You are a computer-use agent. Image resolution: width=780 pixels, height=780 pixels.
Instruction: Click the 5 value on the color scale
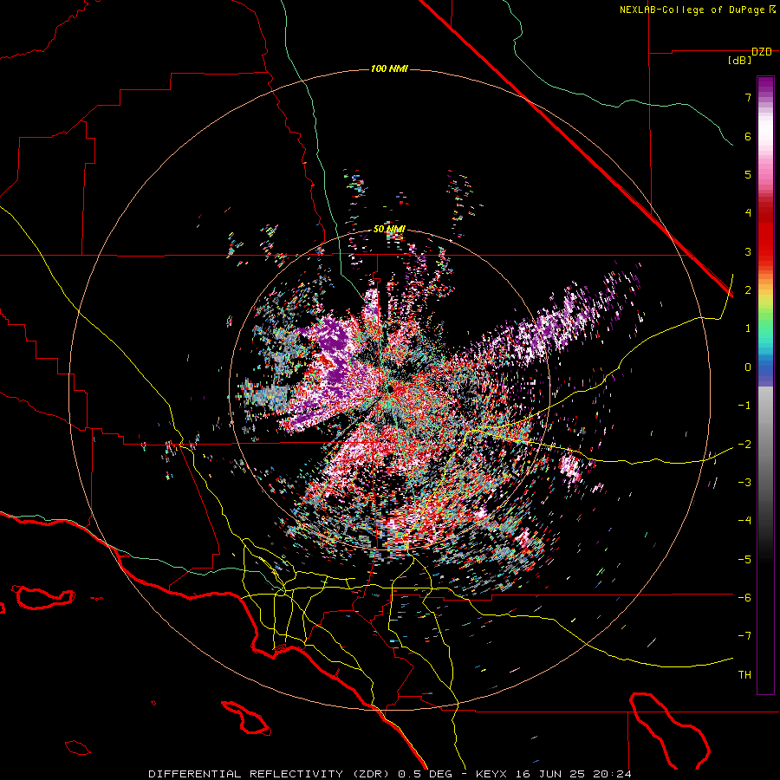(748, 174)
